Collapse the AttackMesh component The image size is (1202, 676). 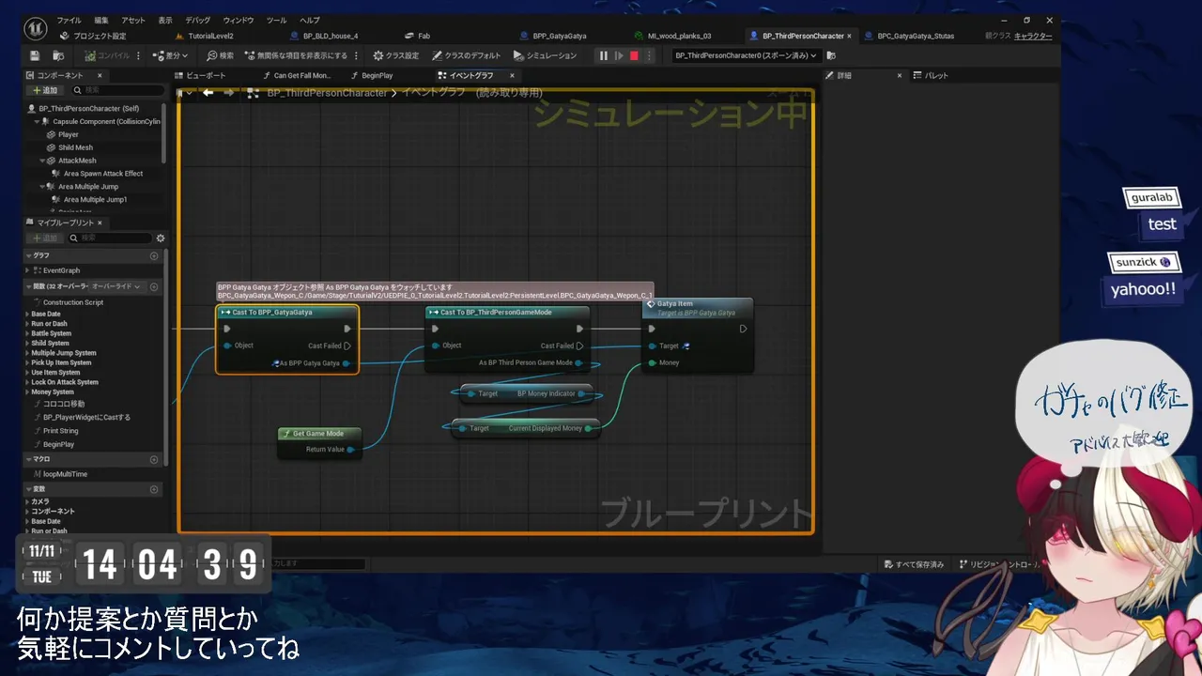point(43,161)
